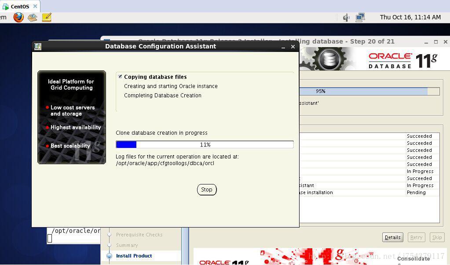Select Completing Database Creation text
Image resolution: width=450 pixels, height=265 pixels.
[163, 96]
